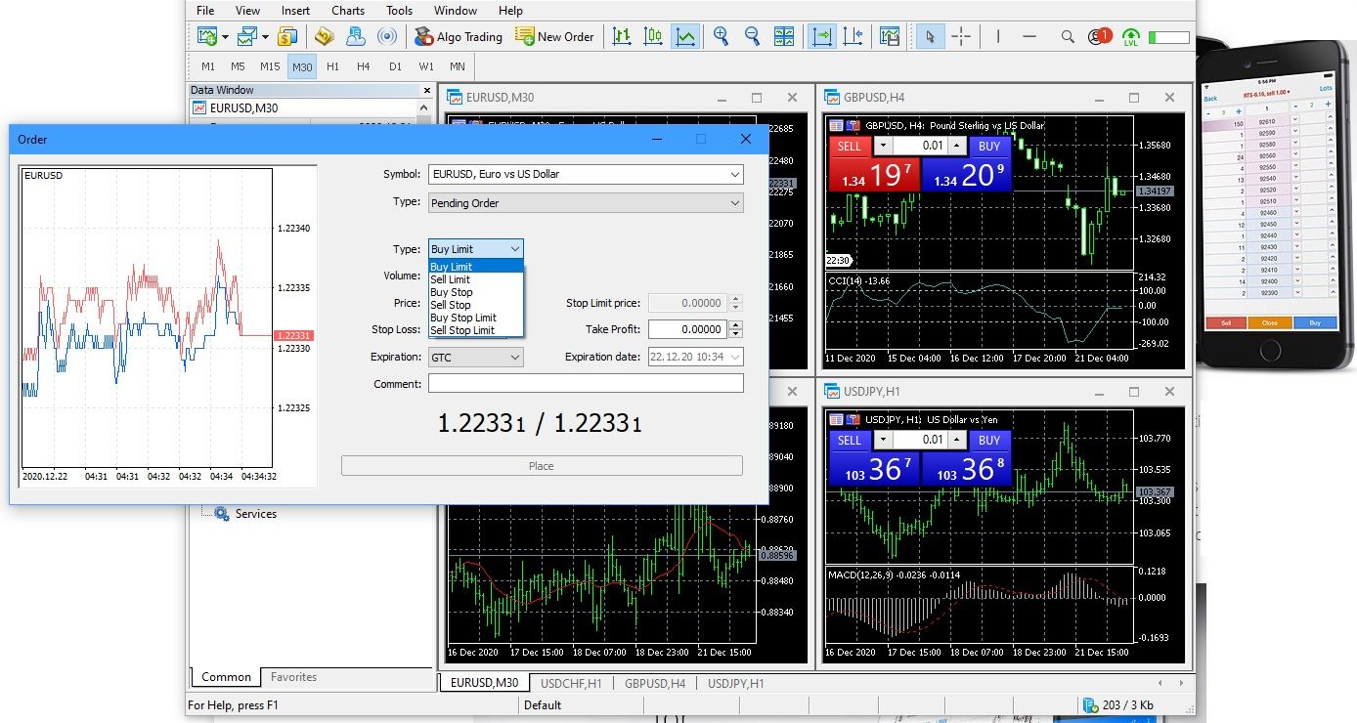Click red SELL button on GBPUSD chart
1357x723 pixels.
tap(850, 147)
